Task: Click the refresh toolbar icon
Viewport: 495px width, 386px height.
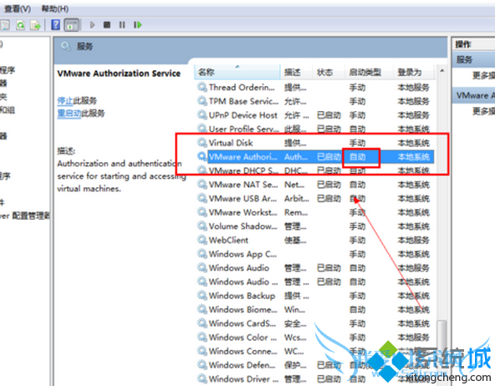Action: 21,25
